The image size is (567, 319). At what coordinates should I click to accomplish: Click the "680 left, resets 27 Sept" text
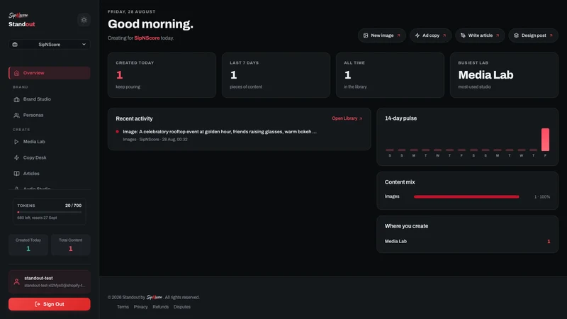point(37,218)
